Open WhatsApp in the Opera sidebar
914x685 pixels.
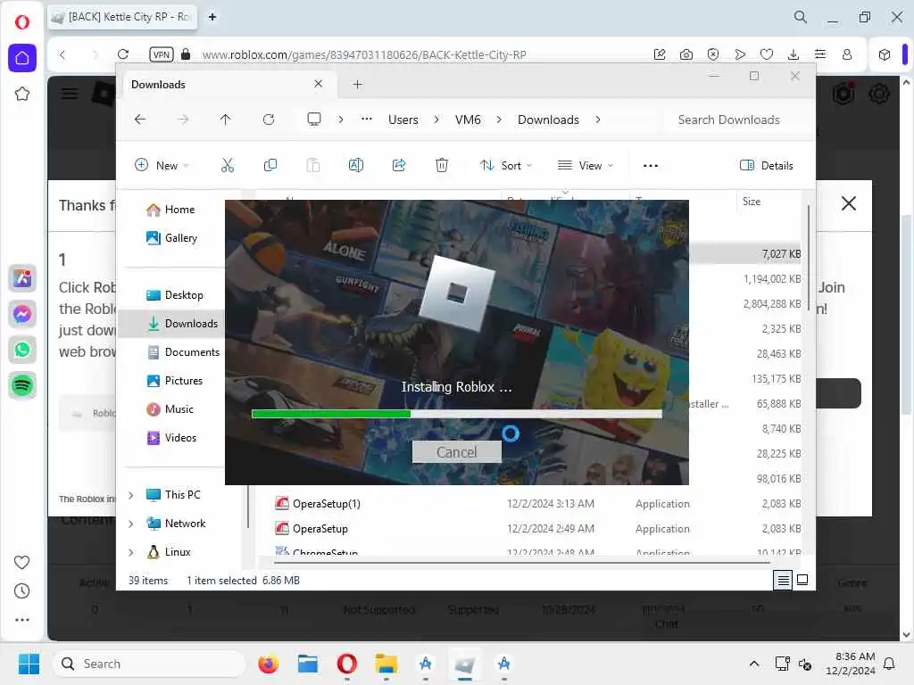(x=22, y=350)
